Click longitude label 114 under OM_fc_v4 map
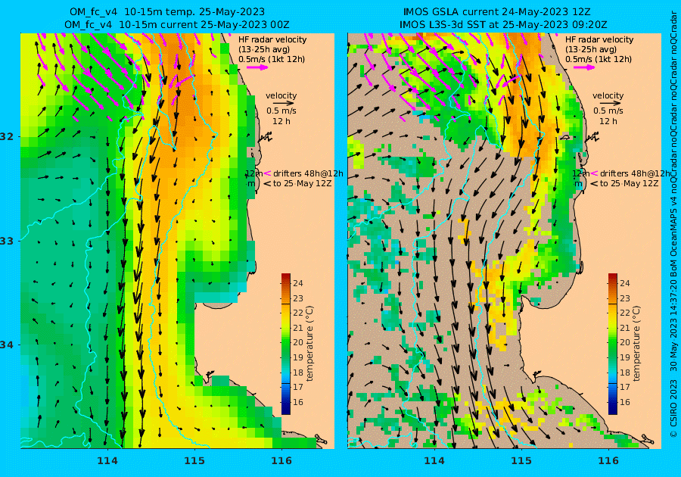 coord(107,461)
